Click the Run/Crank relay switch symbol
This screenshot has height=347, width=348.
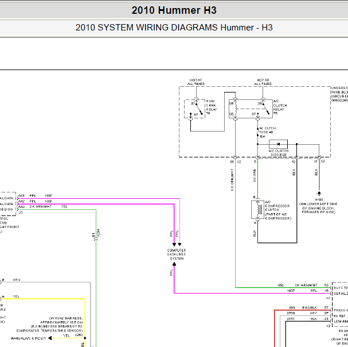click(x=198, y=109)
